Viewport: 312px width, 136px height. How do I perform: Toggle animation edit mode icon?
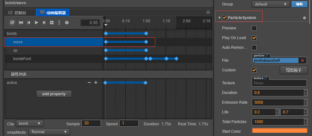(12, 23)
